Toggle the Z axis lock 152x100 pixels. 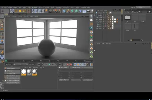pyautogui.click(x=42, y=11)
